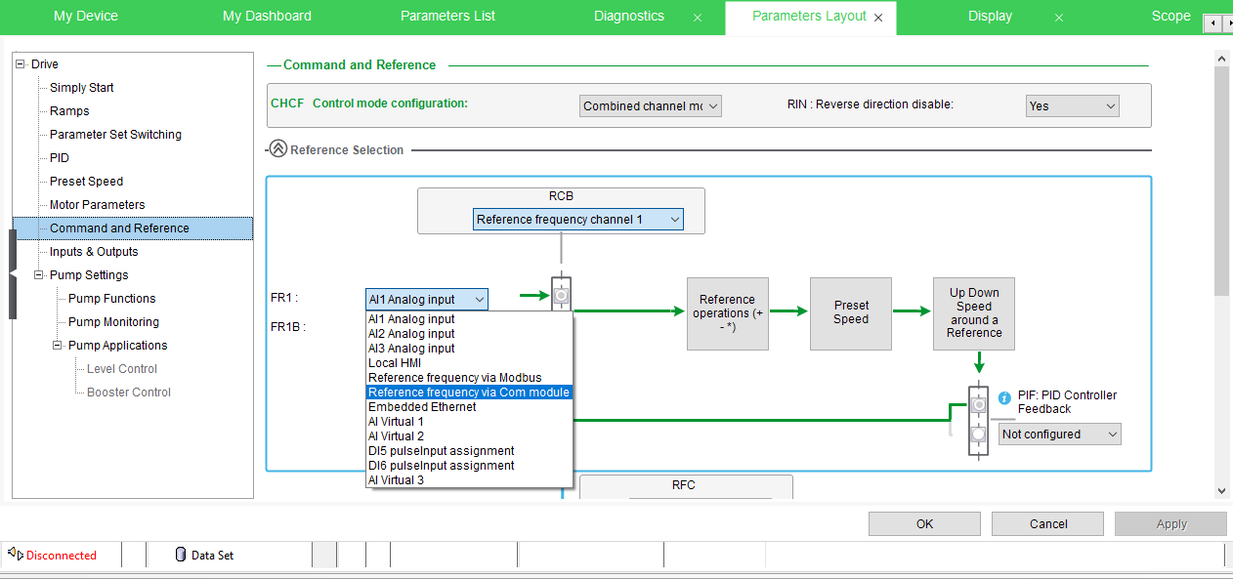Open the Control mode configuration dropdown
This screenshot has height=579, width=1233.
[x=651, y=106]
